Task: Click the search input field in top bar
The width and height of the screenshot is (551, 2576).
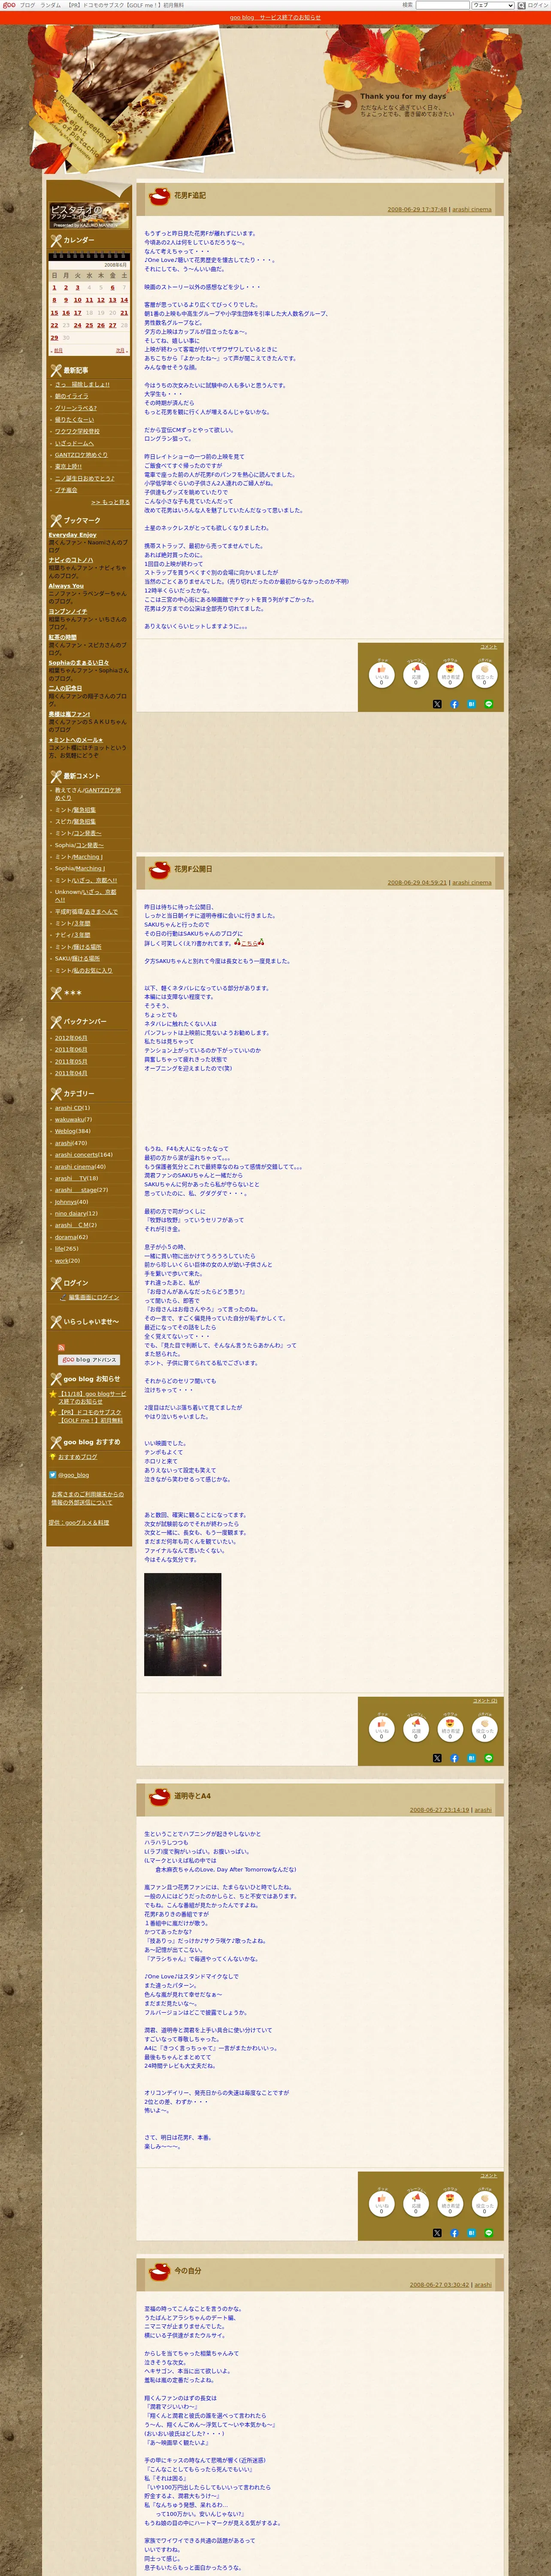Action: (x=442, y=5)
